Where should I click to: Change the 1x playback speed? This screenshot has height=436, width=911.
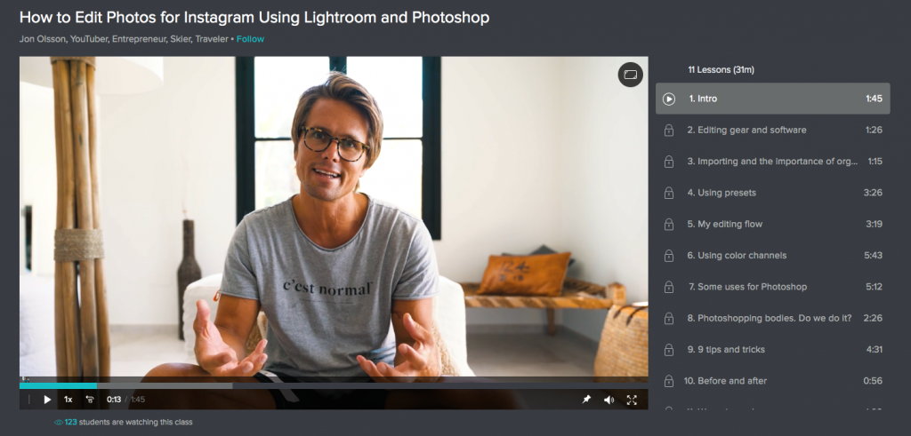pyautogui.click(x=68, y=400)
